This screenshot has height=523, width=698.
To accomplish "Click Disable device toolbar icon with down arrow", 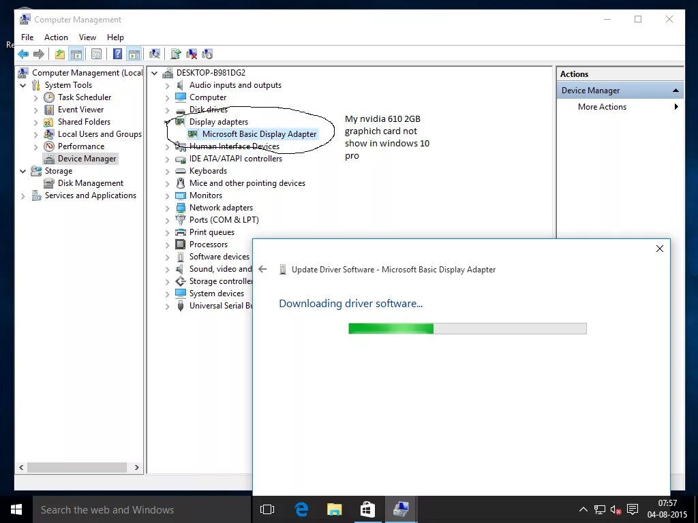I will 207,54.
